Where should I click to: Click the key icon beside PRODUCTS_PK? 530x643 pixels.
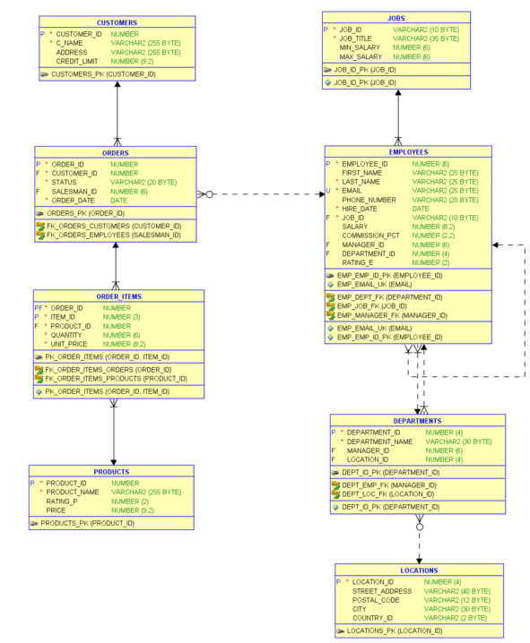pyautogui.click(x=34, y=523)
